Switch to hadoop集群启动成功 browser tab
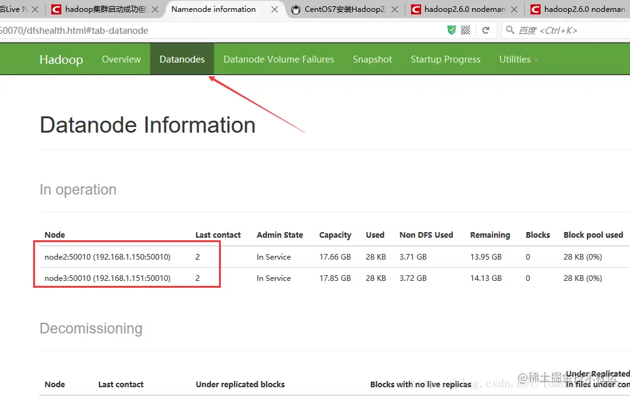Screen dimensions: 630x396 coord(106,9)
